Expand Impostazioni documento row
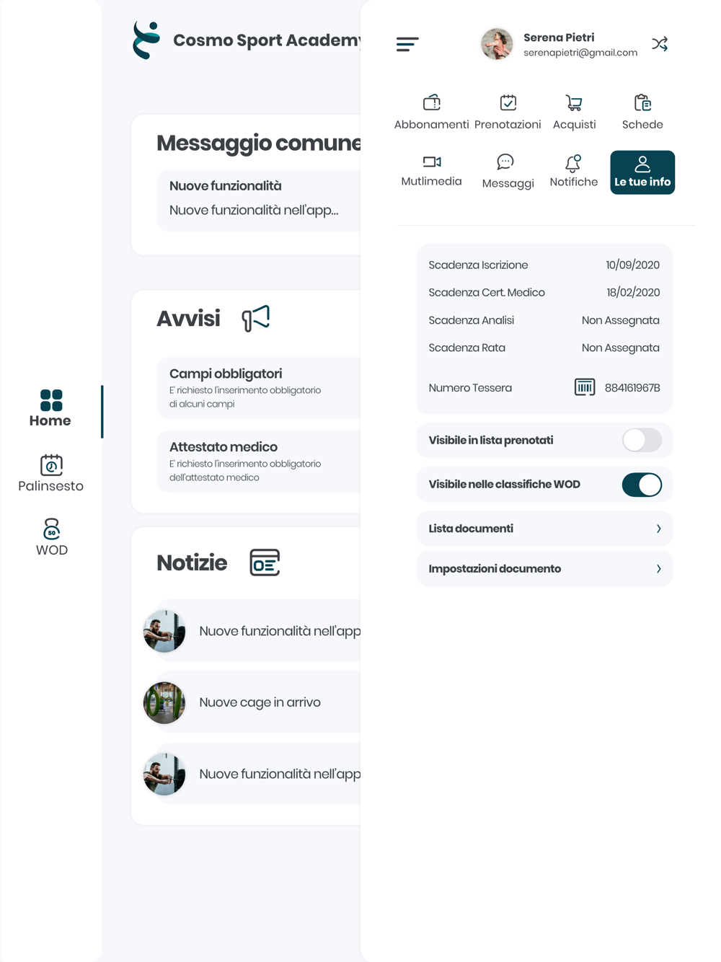Viewport: 721px width, 962px height. tap(544, 569)
